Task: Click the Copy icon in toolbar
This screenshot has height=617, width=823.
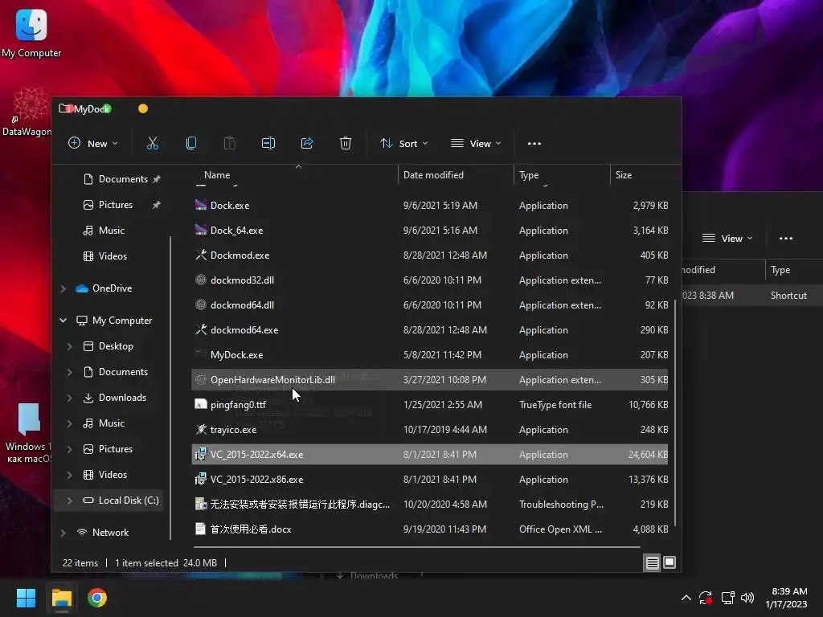Action: click(191, 143)
